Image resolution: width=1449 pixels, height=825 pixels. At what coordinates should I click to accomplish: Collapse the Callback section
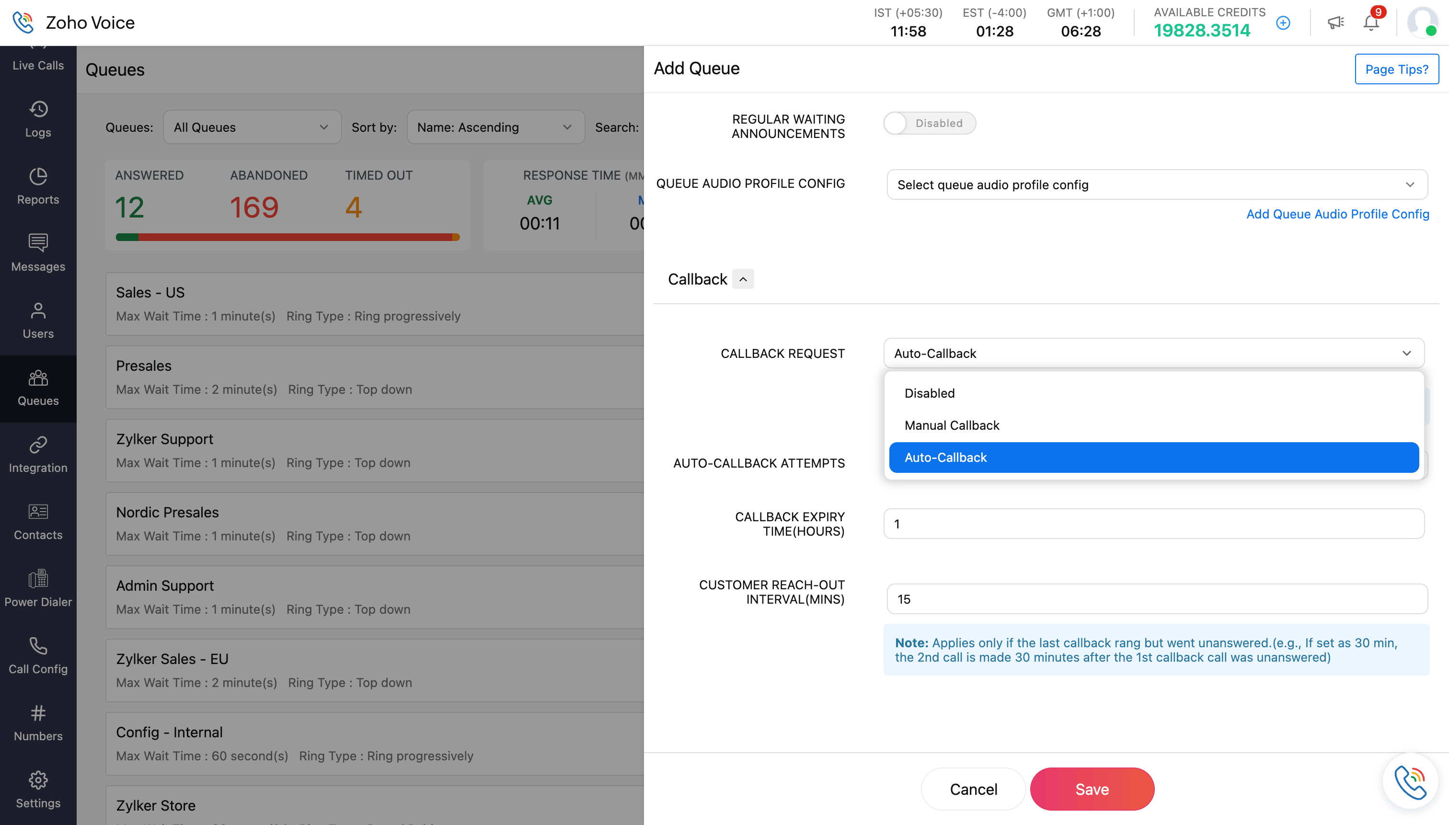pos(743,278)
